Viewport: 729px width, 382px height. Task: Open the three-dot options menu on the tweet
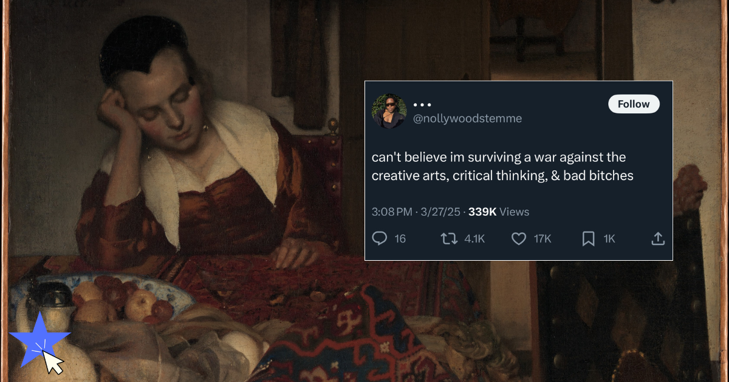[422, 104]
